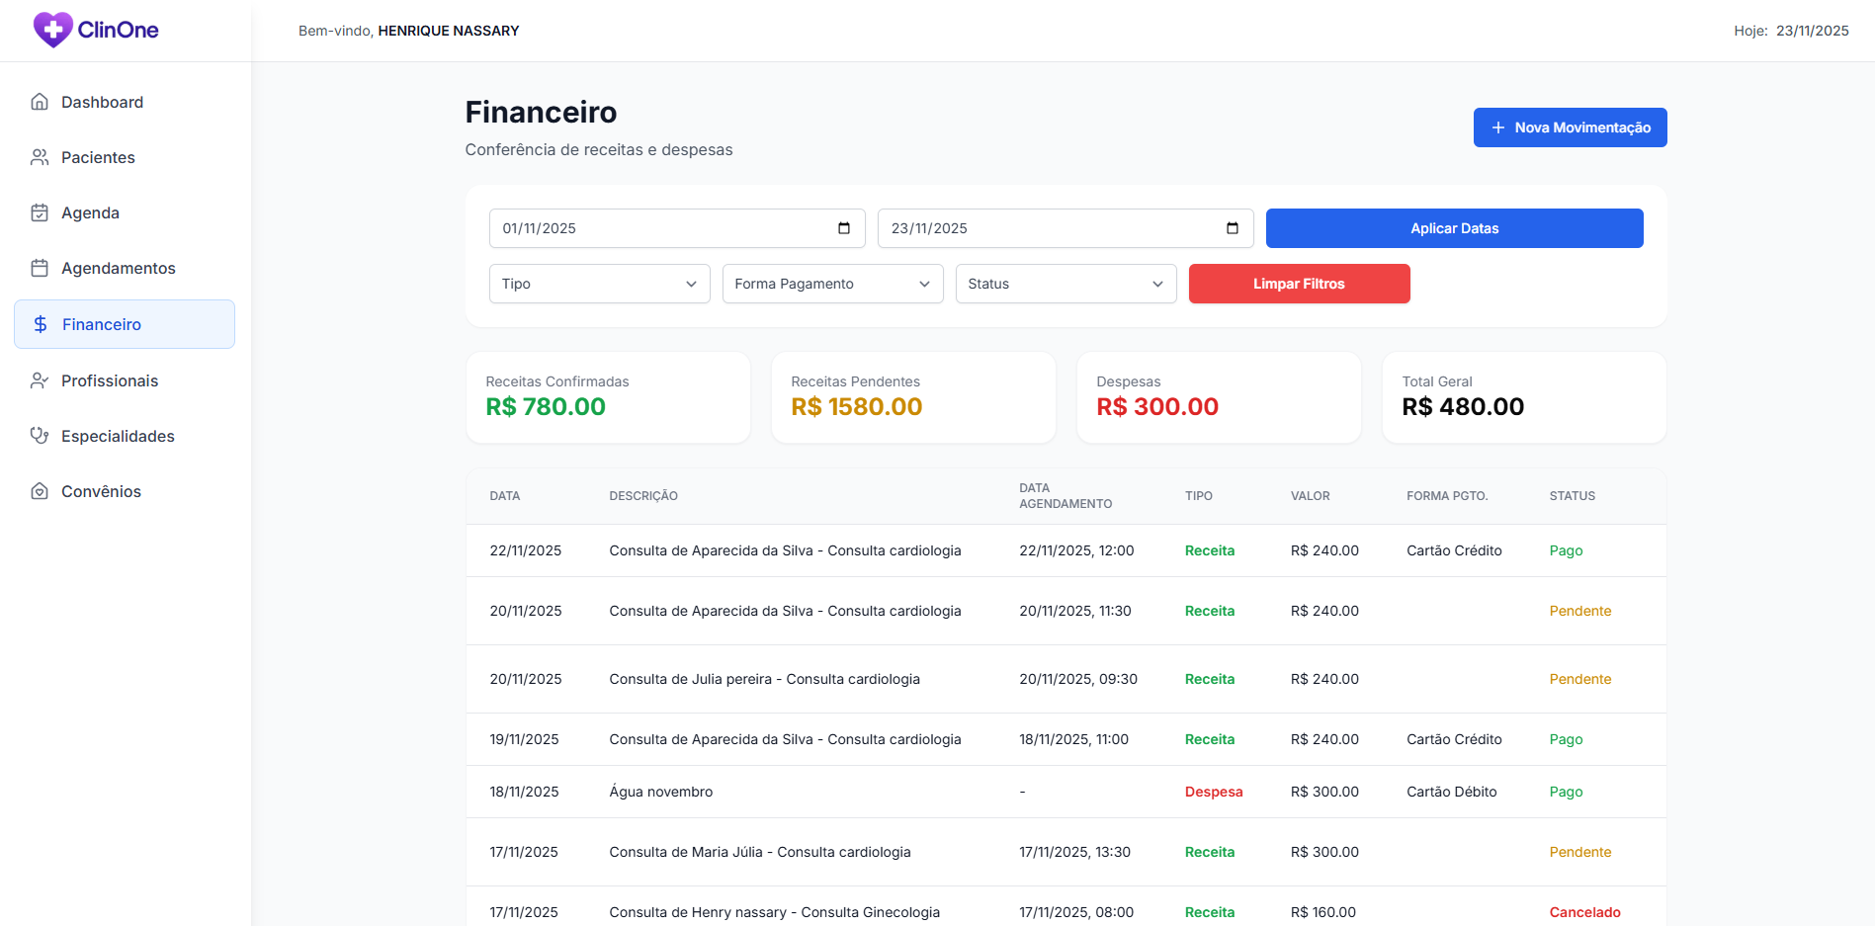Click the Pacientes people icon
The image size is (1875, 926).
(40, 157)
